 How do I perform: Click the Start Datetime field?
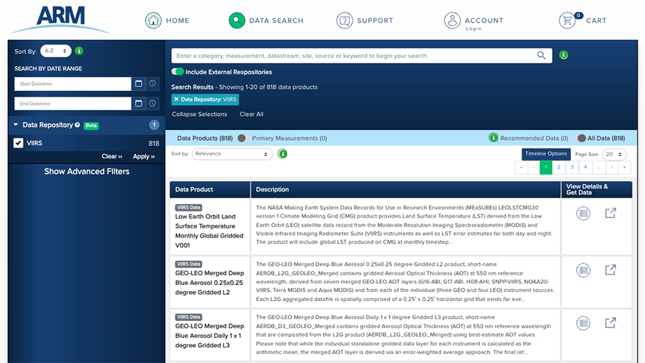point(73,84)
